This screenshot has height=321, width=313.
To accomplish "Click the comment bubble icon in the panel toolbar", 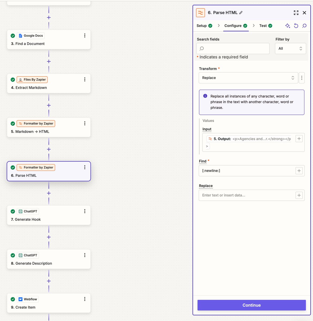I will tap(304, 26).
